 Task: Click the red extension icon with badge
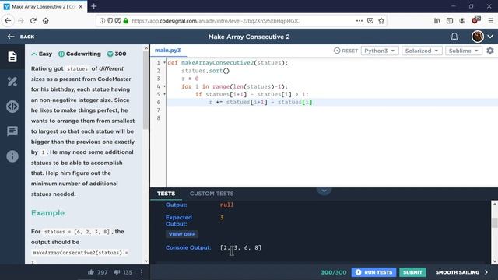(475, 20)
